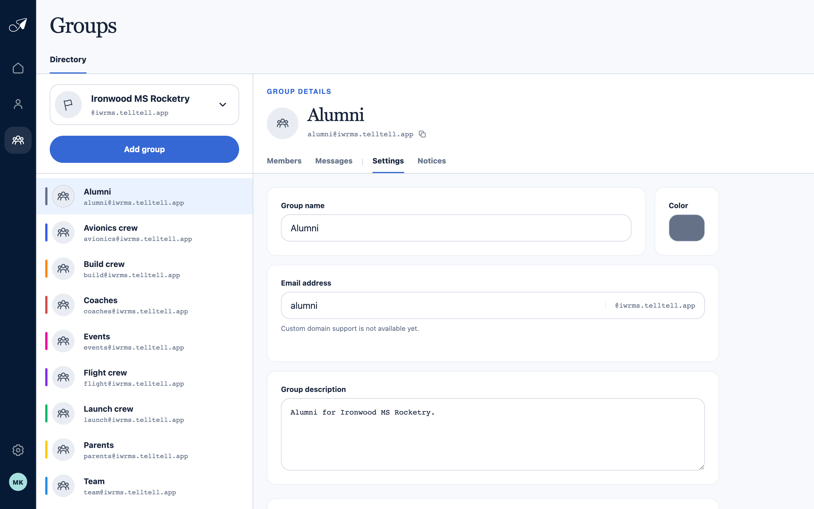Click the Add group button

coord(144,150)
